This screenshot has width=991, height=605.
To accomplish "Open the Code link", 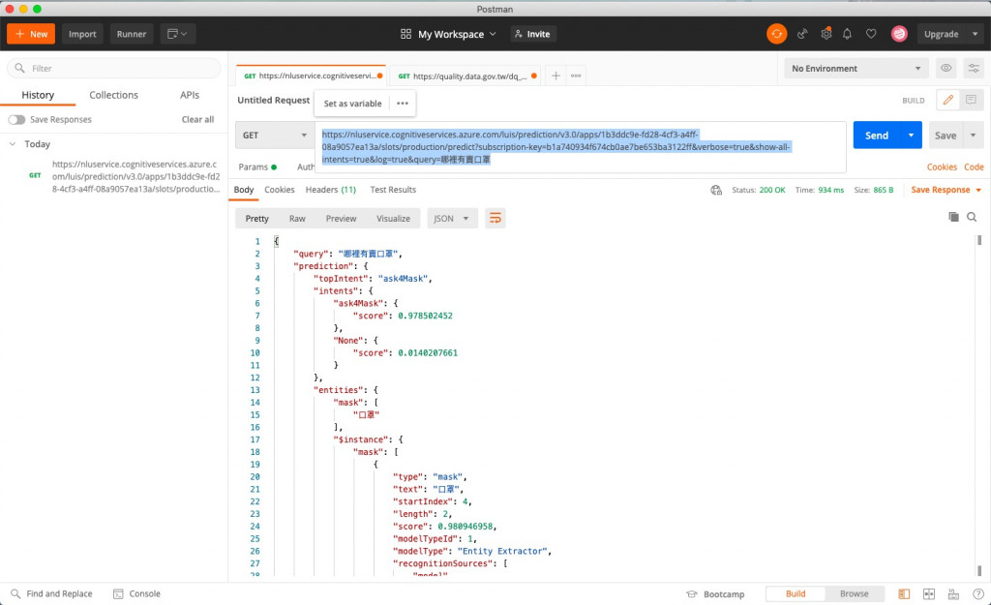I will tap(974, 166).
